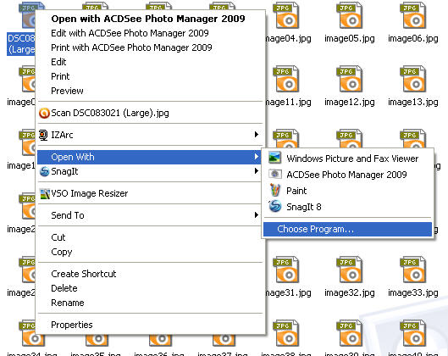Click the image05.jpg file name label

coord(350,38)
